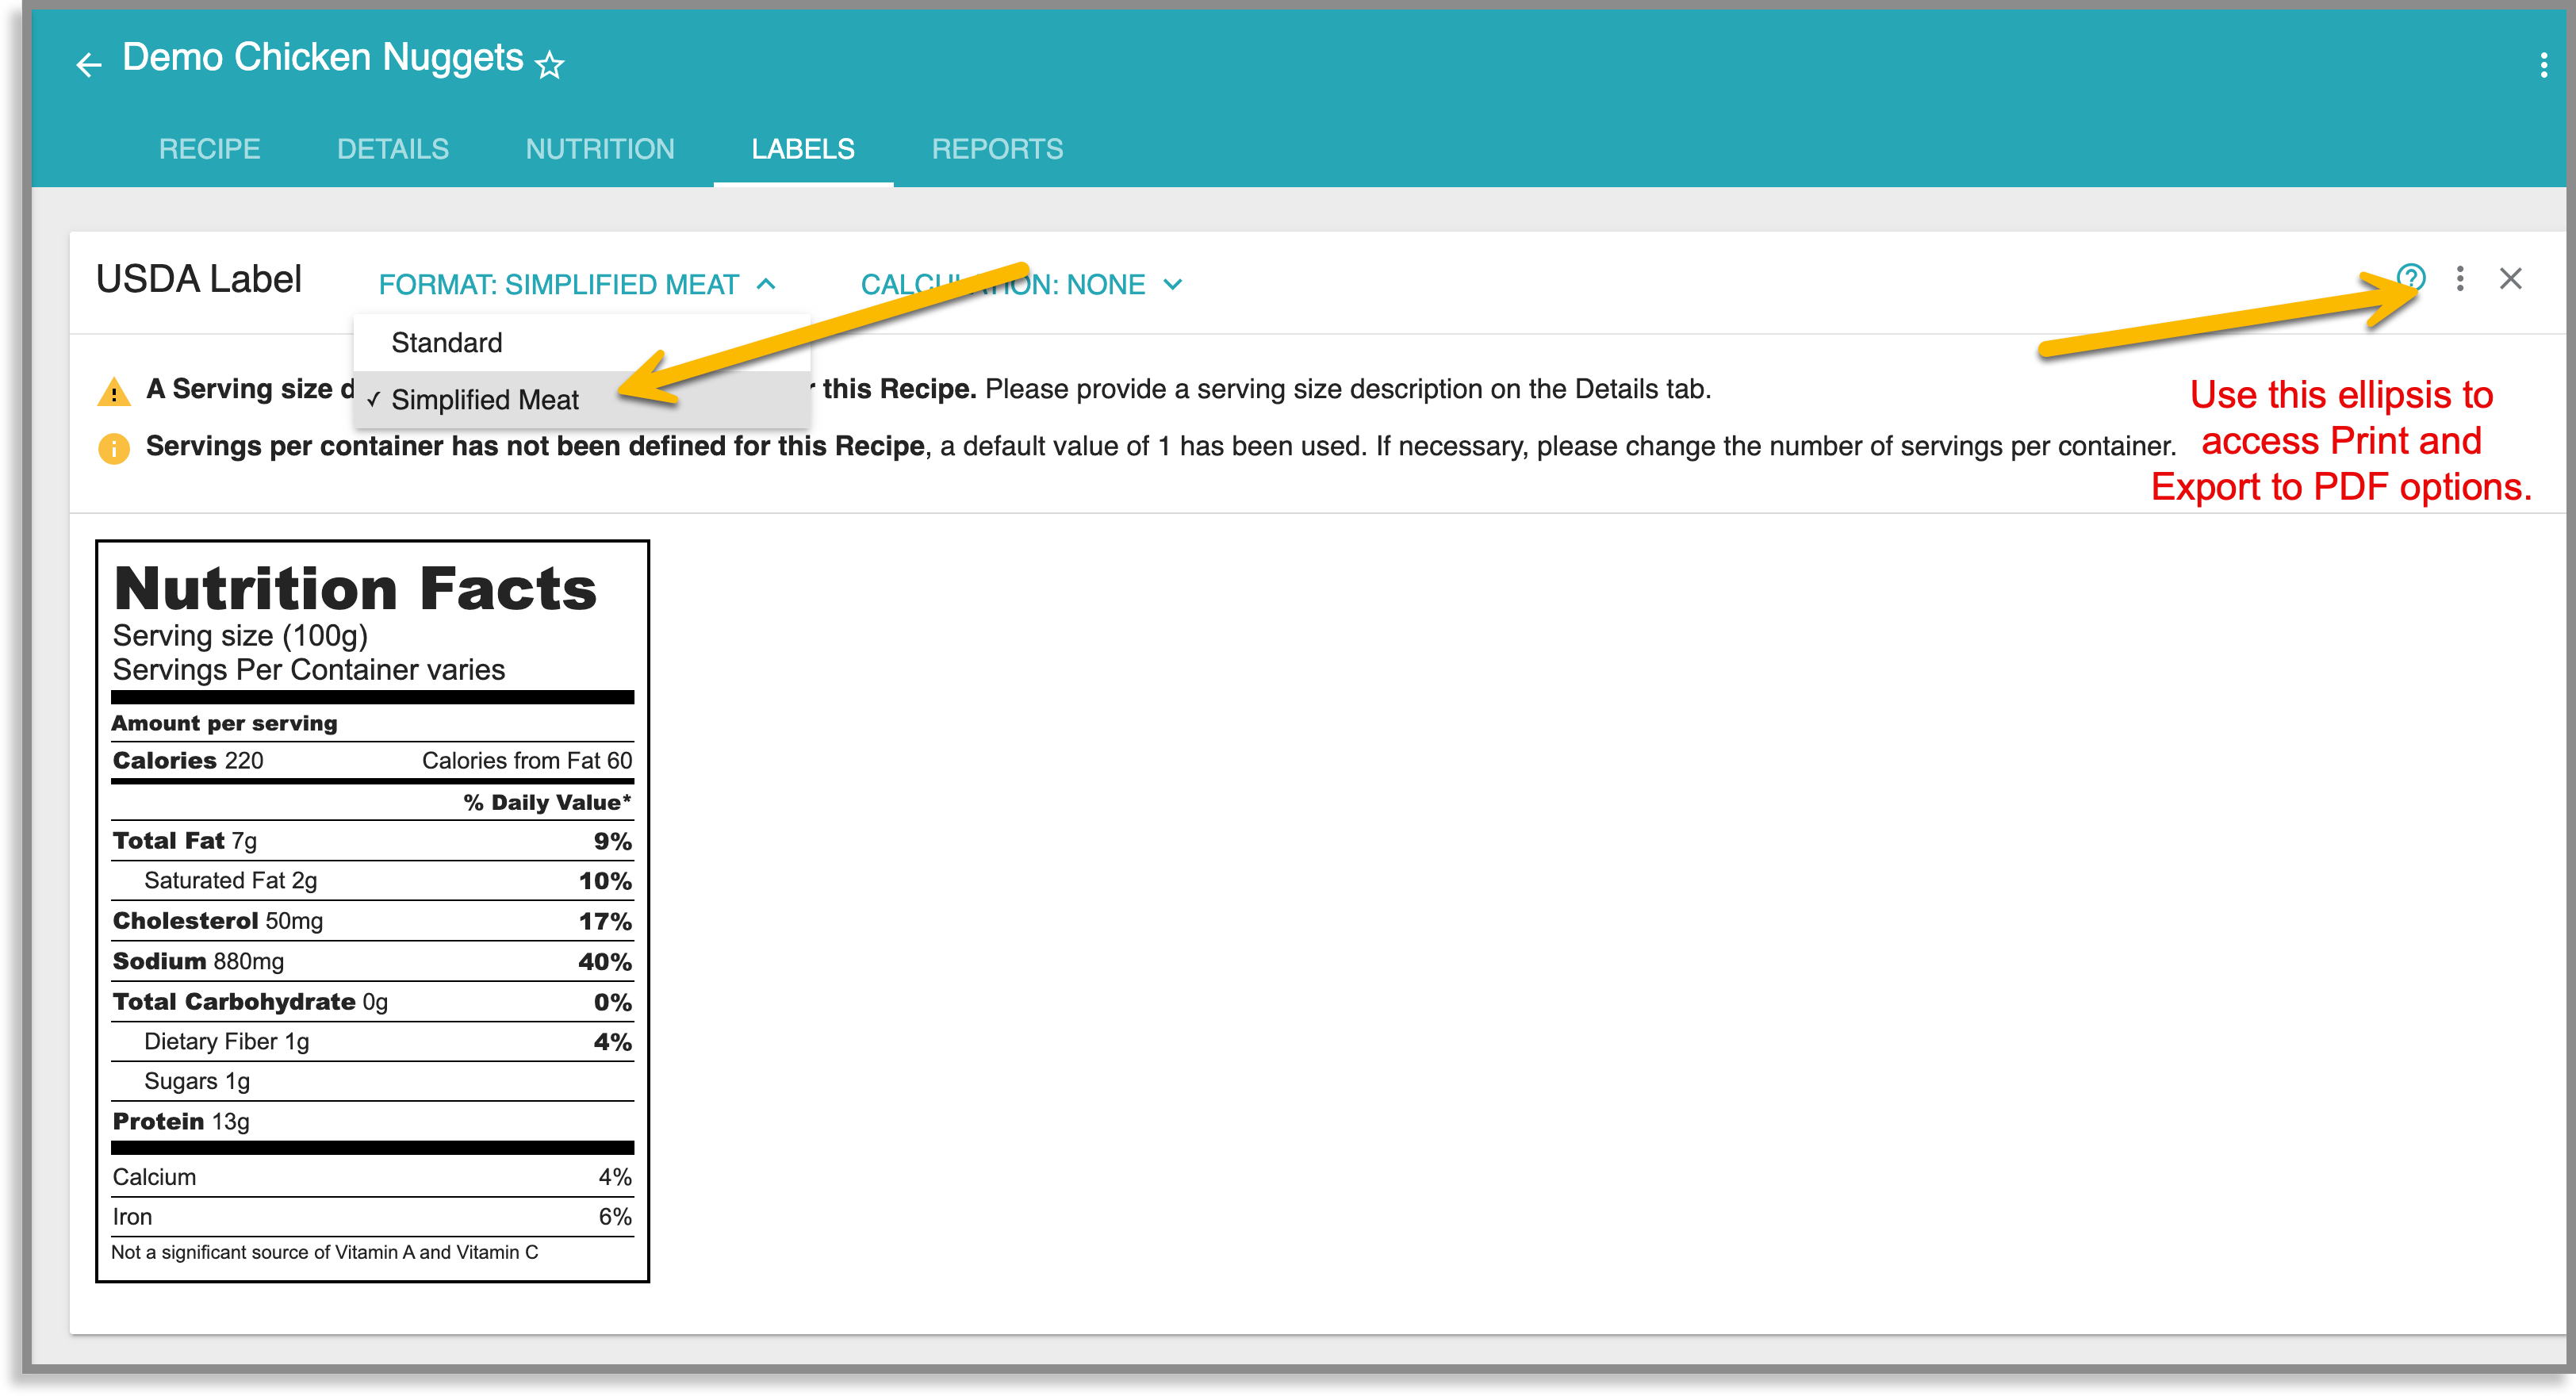Image resolution: width=2576 pixels, height=1396 pixels.
Task: Go back with the left arrow icon
Action: pyautogui.click(x=89, y=65)
